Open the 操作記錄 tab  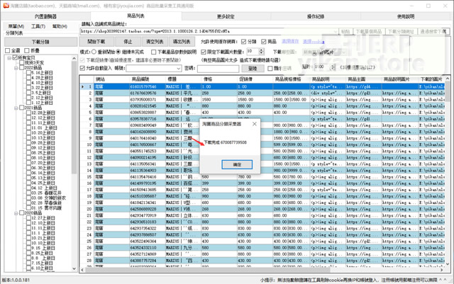point(316,15)
